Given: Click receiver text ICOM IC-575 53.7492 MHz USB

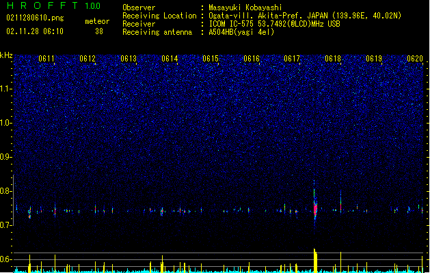Looking at the screenshot, I should (274, 24).
